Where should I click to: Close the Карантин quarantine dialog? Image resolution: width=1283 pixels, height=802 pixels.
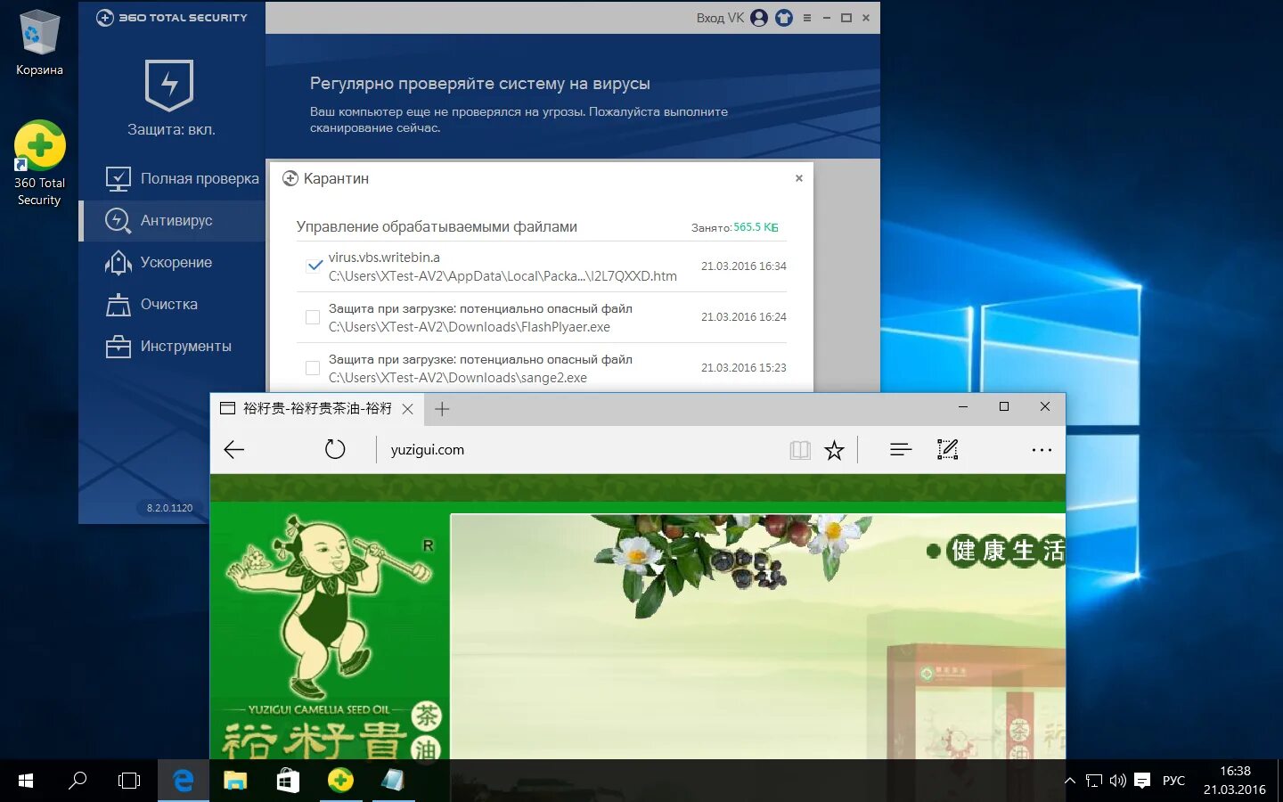[799, 178]
